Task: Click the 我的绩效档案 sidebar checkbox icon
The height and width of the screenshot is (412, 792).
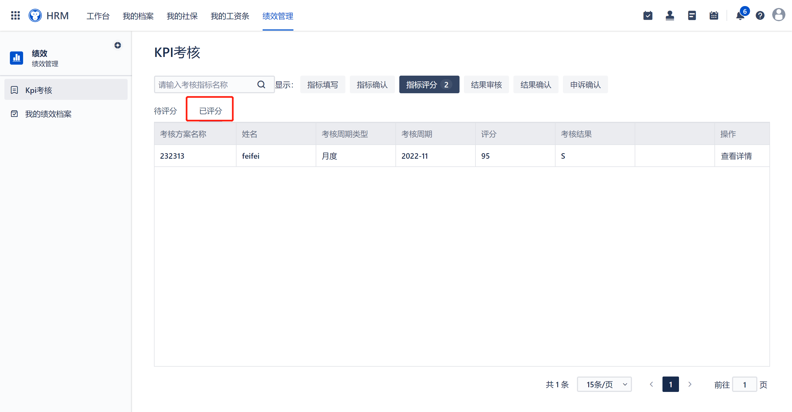Action: (14, 114)
